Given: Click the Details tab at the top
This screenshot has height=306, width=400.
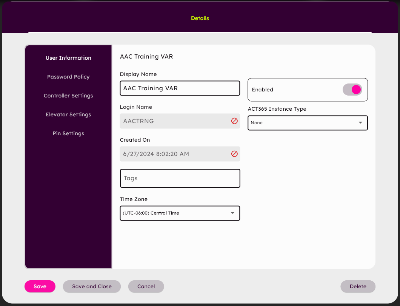Looking at the screenshot, I should pos(200,18).
